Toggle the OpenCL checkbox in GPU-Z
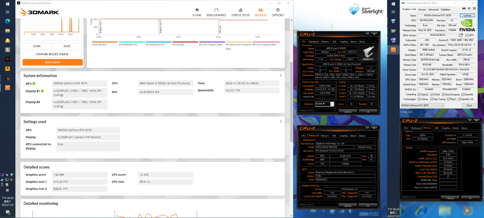 click(419, 94)
